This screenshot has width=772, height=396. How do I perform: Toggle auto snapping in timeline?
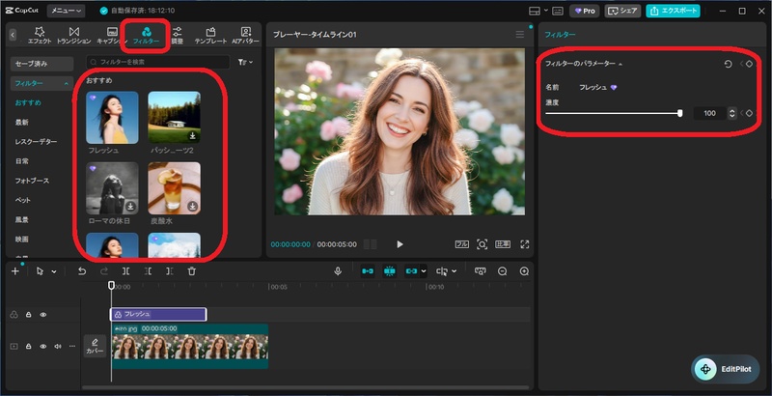390,271
